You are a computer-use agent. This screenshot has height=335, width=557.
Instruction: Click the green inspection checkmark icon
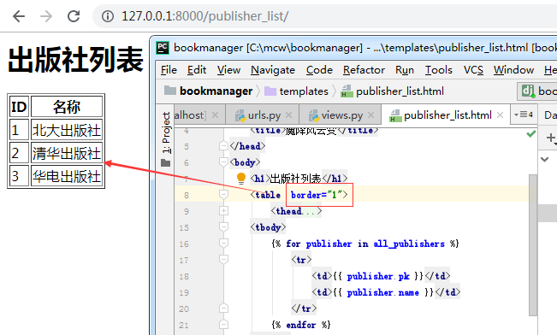[531, 134]
